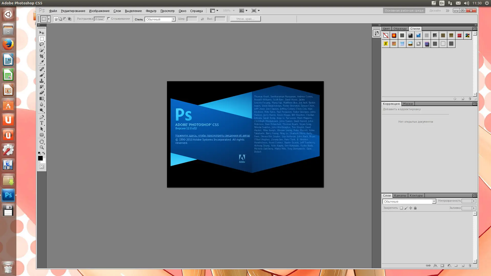491x276 pixels.
Task: Click the Основная рабочая среда button
Action: (404, 10)
